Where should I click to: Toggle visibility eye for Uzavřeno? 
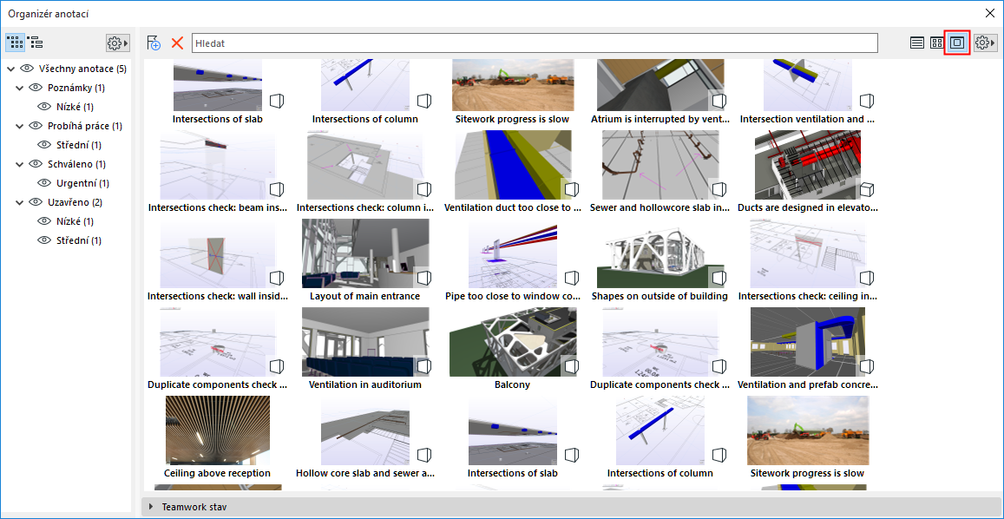(36, 202)
